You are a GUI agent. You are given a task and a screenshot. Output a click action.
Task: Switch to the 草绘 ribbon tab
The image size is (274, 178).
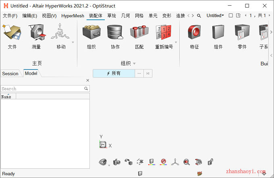click(112, 16)
